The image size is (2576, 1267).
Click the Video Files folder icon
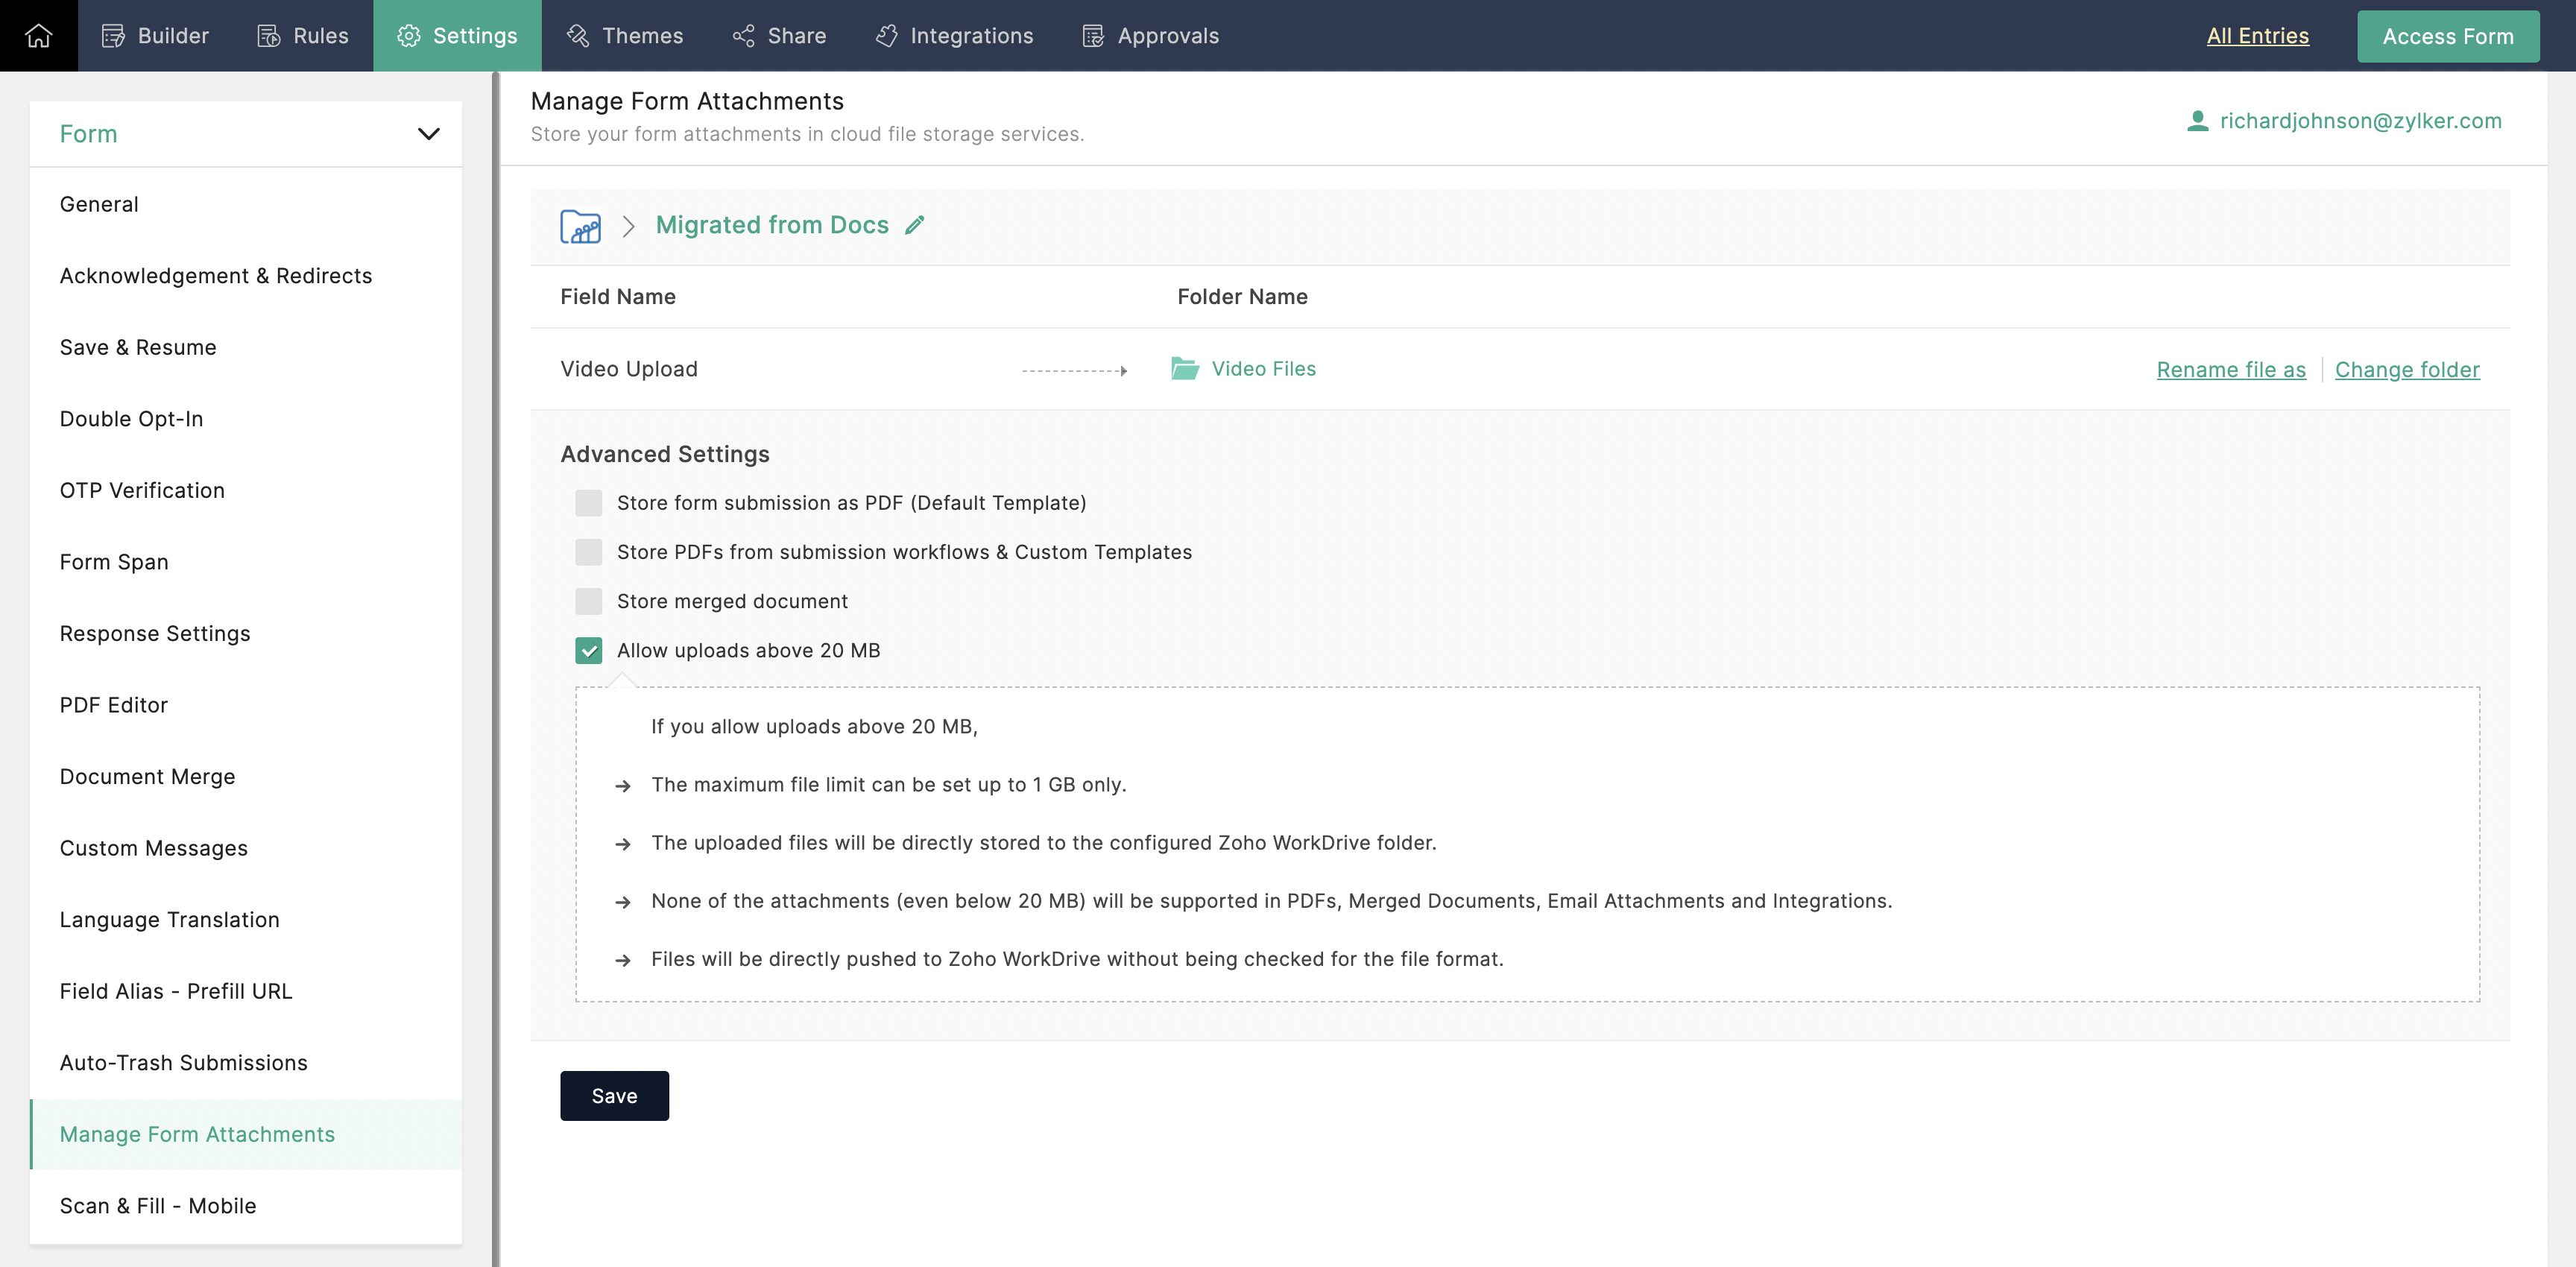pos(1185,369)
